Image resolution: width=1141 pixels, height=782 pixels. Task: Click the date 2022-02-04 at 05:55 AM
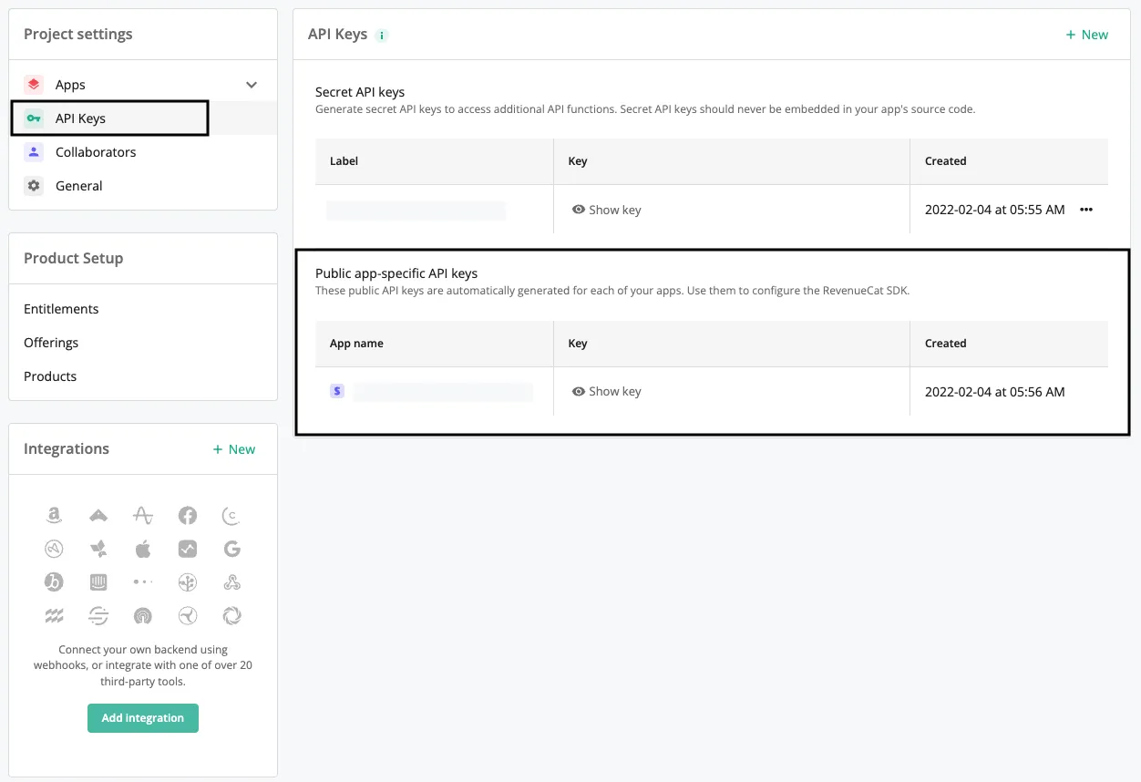[994, 210]
